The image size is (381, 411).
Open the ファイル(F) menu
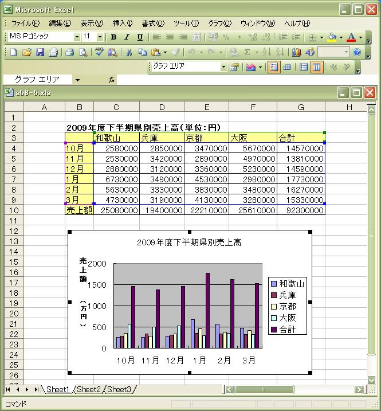coord(25,24)
